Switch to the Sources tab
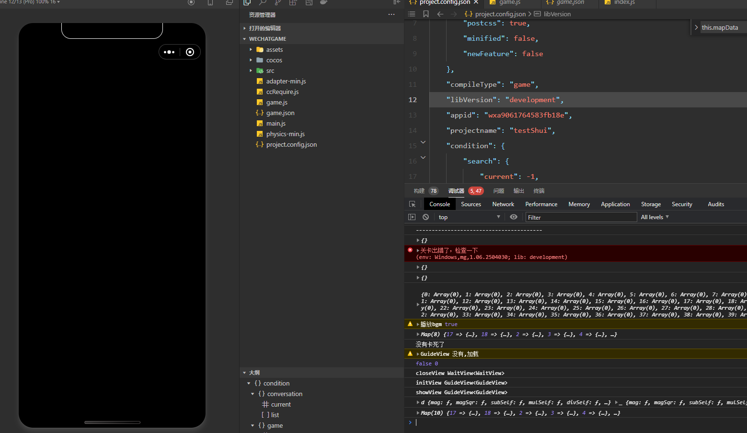Viewport: 747px width, 433px height. [x=471, y=204]
